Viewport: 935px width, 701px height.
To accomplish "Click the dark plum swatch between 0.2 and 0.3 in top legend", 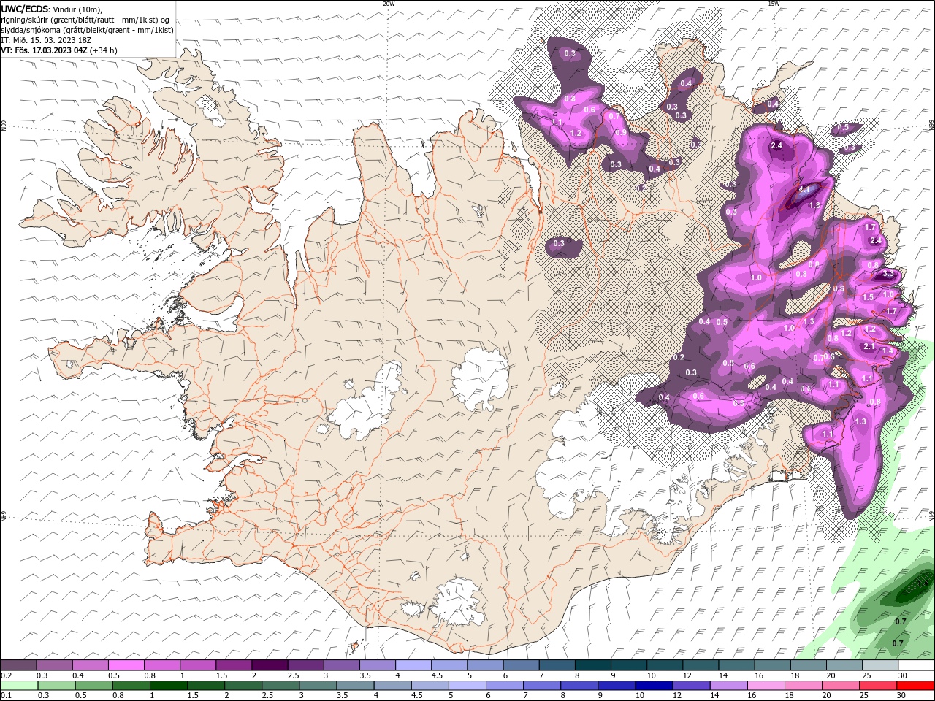I will (x=18, y=665).
